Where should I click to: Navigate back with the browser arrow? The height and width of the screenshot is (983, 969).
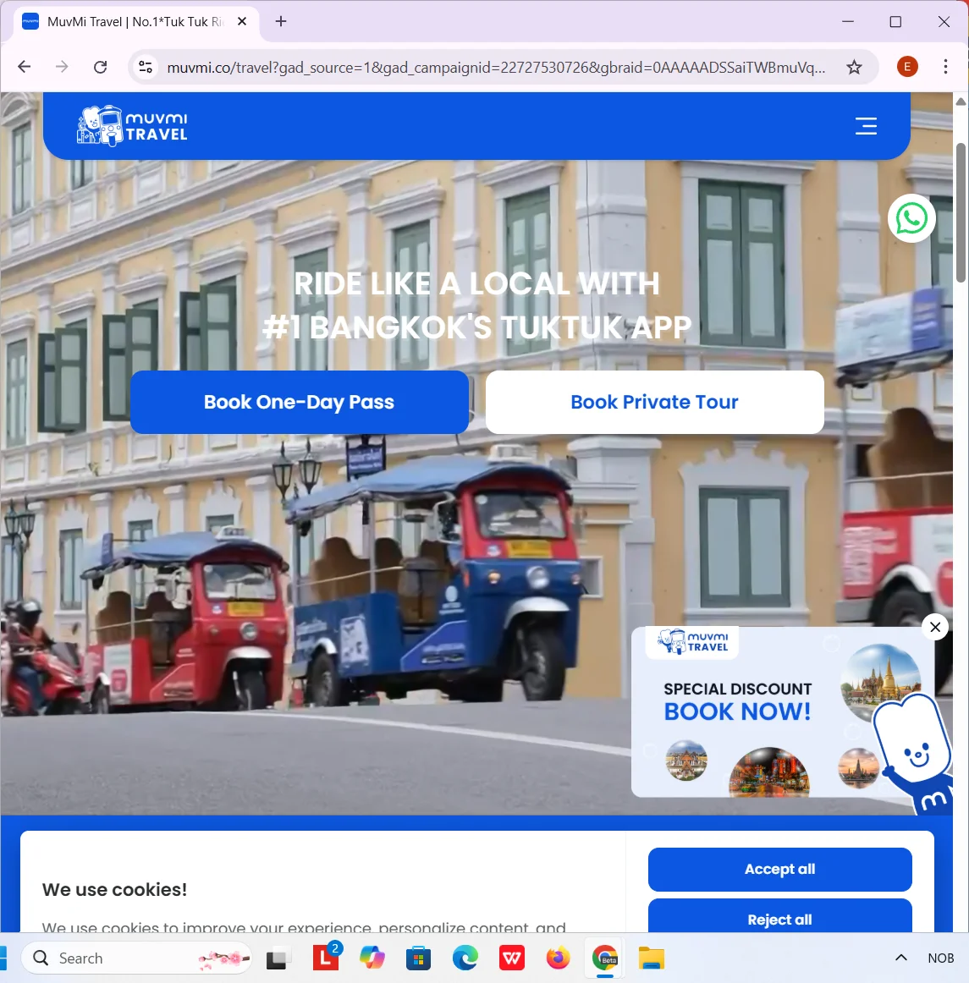(24, 66)
